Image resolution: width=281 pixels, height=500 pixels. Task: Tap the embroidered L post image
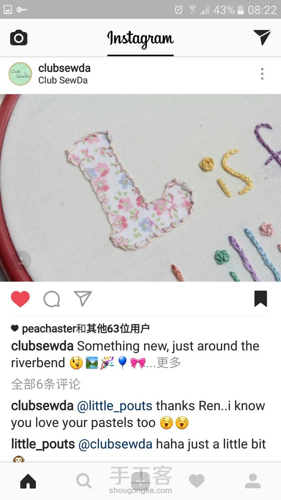tap(140, 188)
